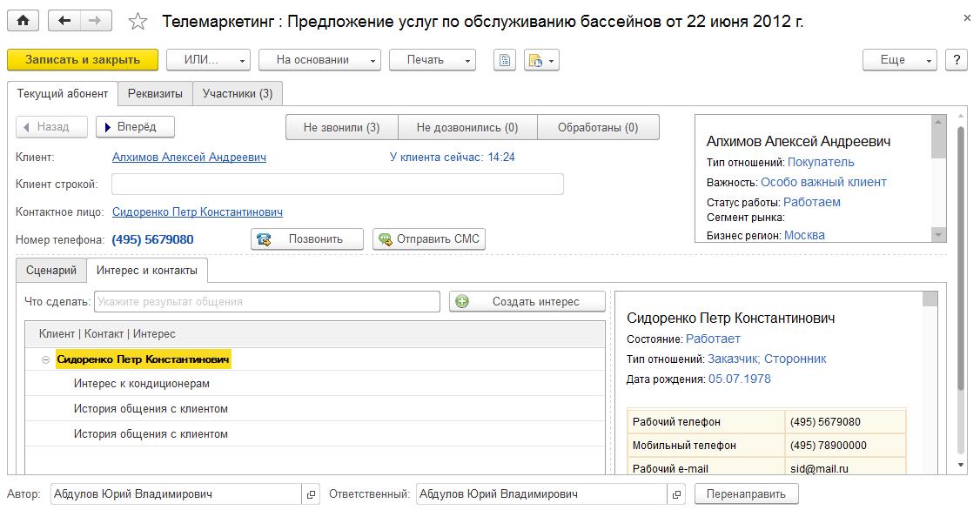Show the 'Не звонили (3)' filter
980x510 pixels.
click(x=341, y=127)
